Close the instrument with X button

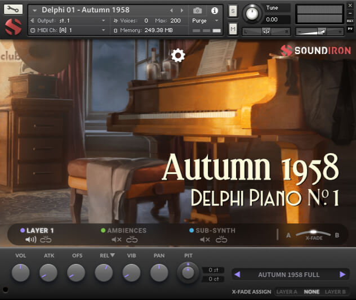click(350, 6)
